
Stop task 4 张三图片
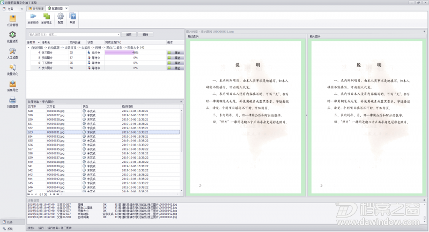pos(175,53)
